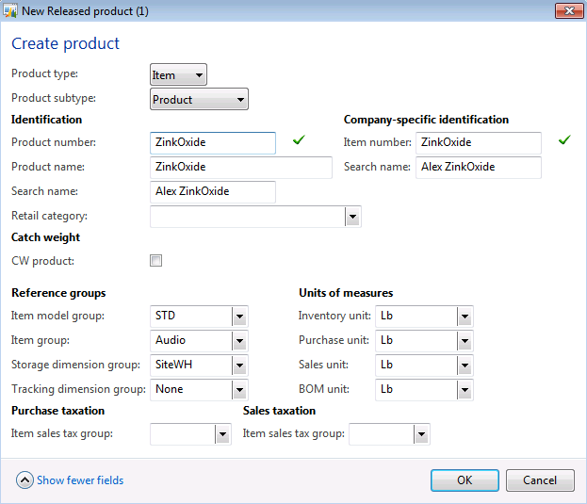Click the application icon in the title bar
Image resolution: width=587 pixels, height=504 pixels.
pos(11,11)
